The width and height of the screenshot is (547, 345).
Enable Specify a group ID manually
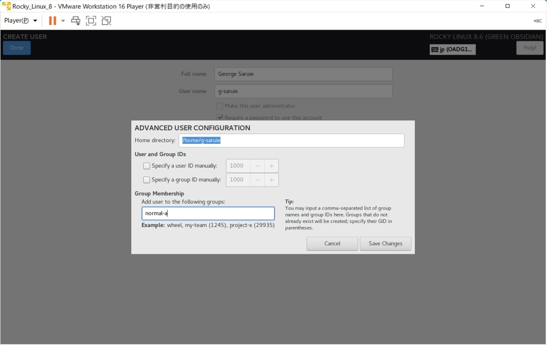click(146, 180)
